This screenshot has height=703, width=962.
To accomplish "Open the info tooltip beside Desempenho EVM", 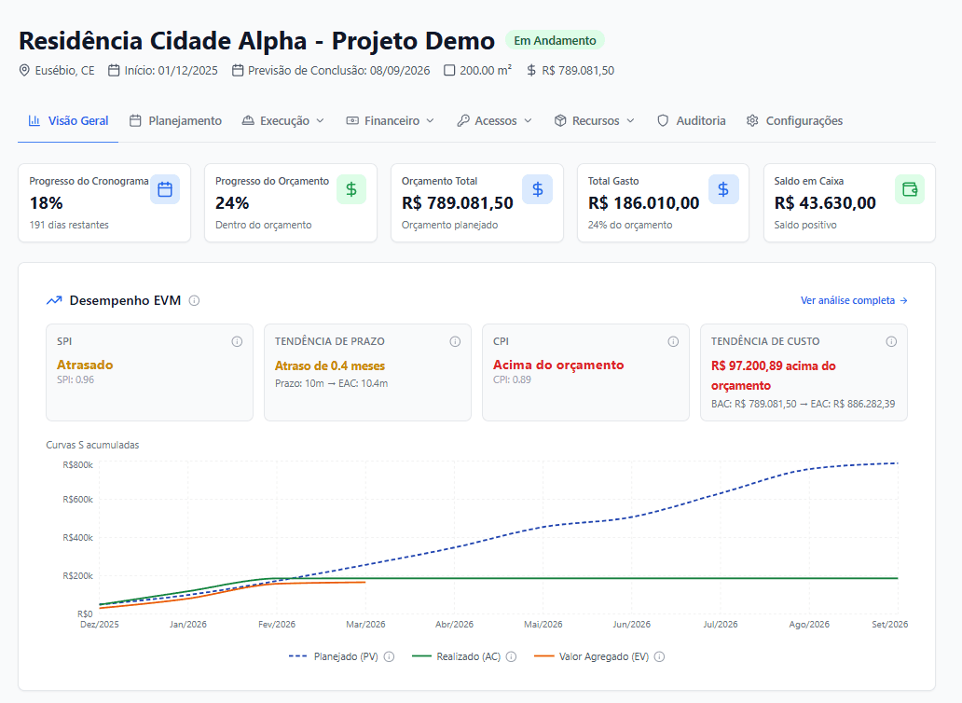I will 194,300.
